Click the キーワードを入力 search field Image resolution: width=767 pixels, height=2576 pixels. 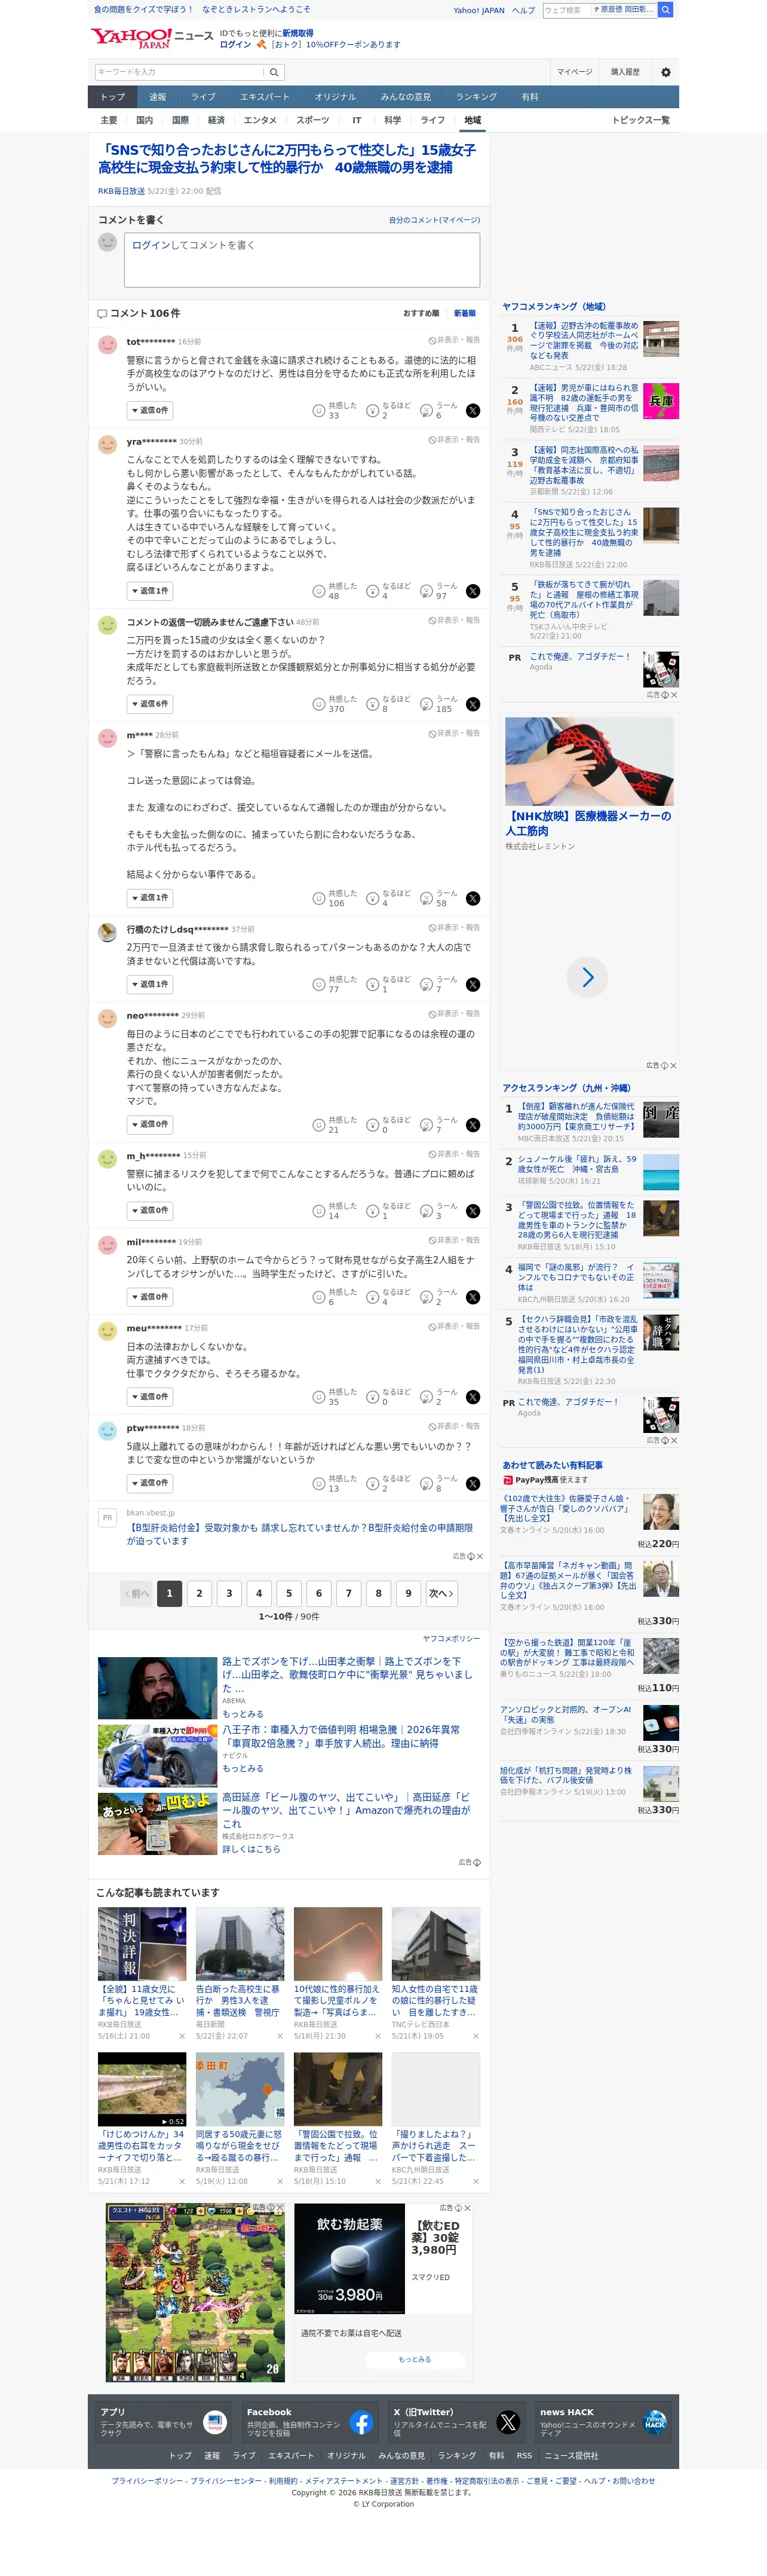[x=179, y=72]
